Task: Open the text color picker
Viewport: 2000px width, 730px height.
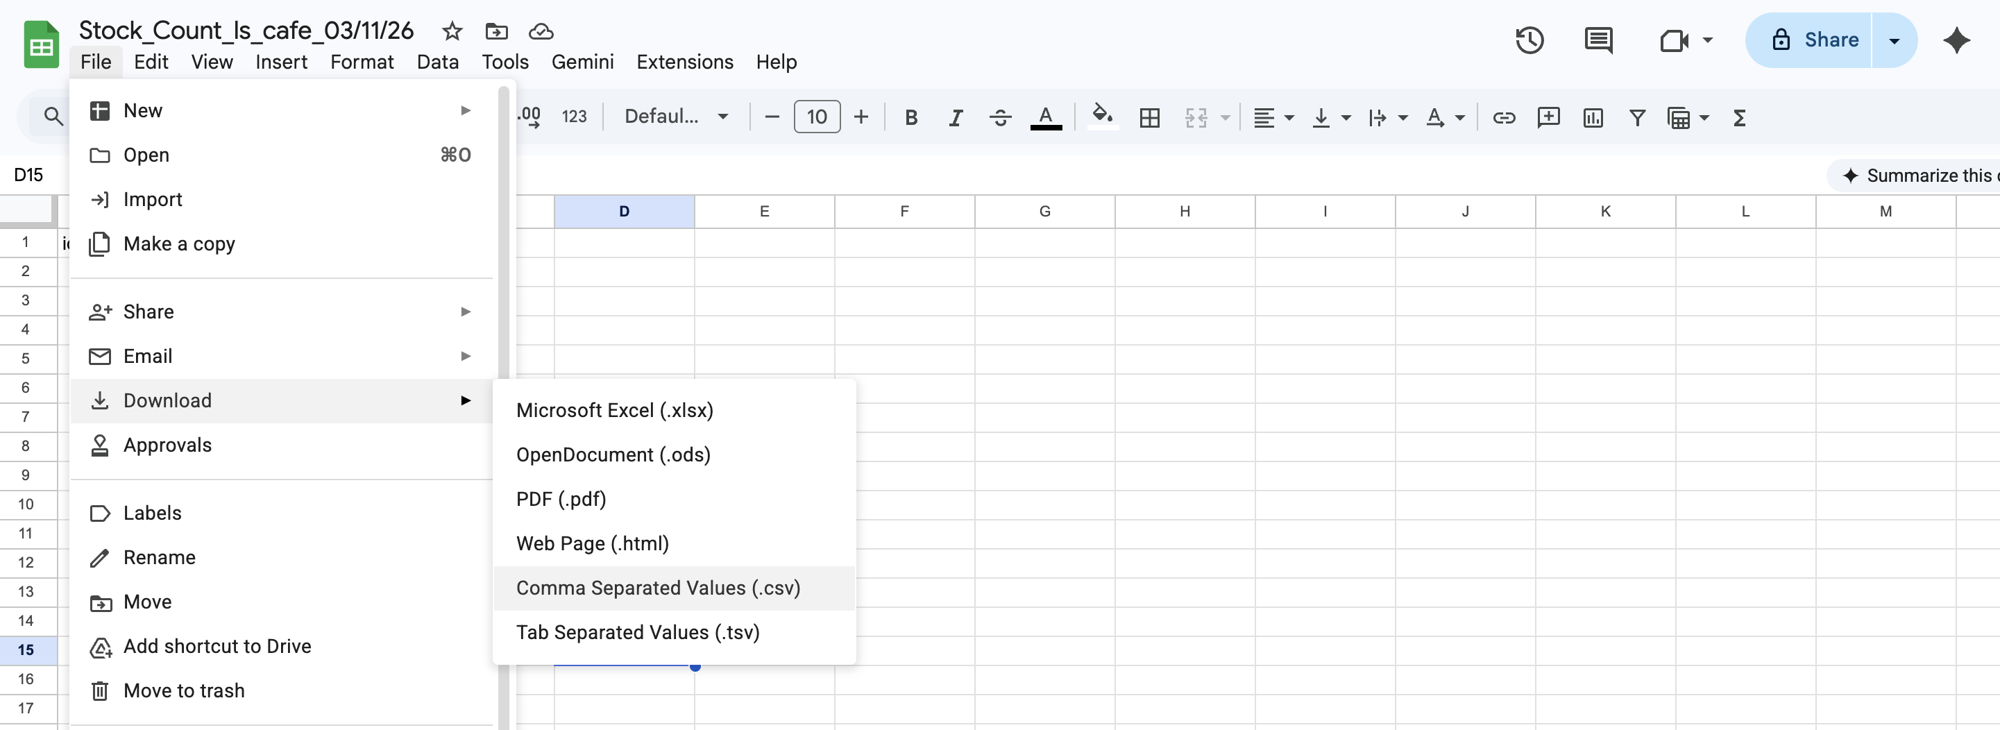Action: tap(1045, 117)
